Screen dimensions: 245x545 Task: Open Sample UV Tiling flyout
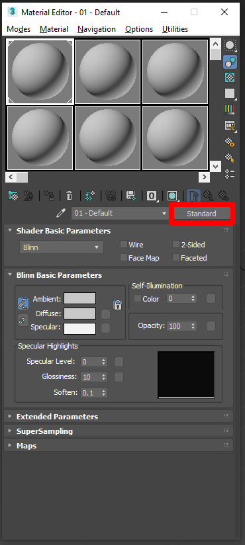click(x=230, y=93)
